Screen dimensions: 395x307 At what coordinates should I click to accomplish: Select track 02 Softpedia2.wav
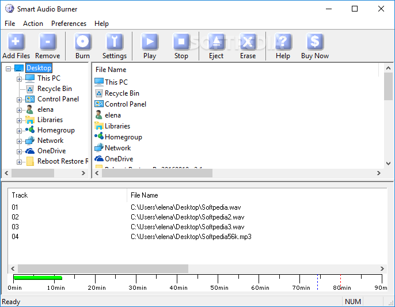(197, 217)
